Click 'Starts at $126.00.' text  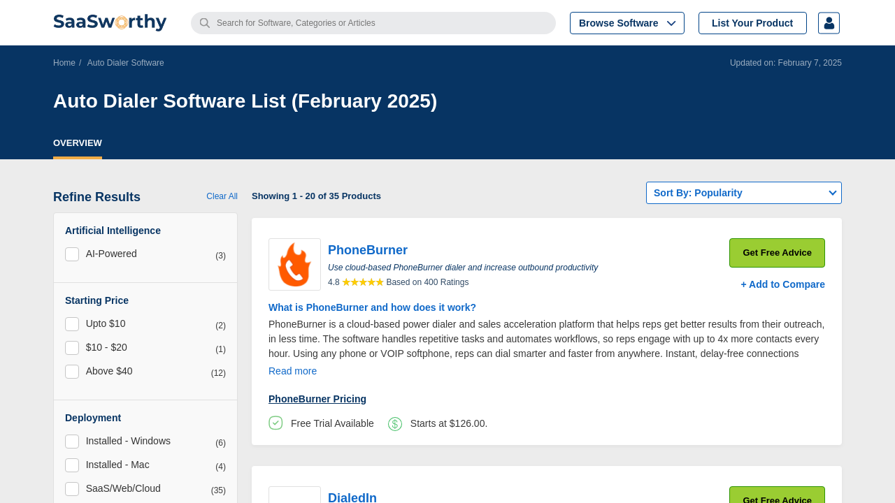449,423
